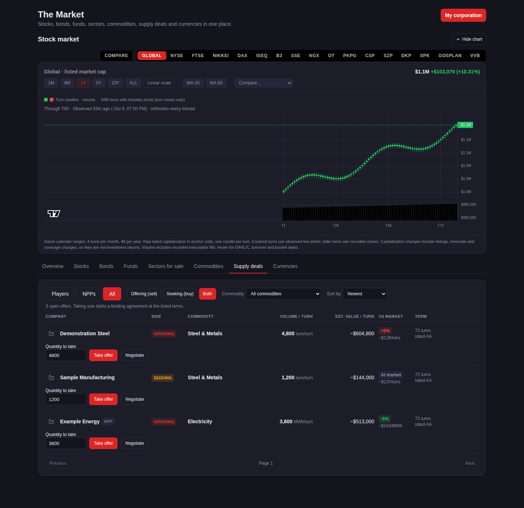Open the Compare… dropdown
Image resolution: width=524 pixels, height=508 pixels.
263,83
